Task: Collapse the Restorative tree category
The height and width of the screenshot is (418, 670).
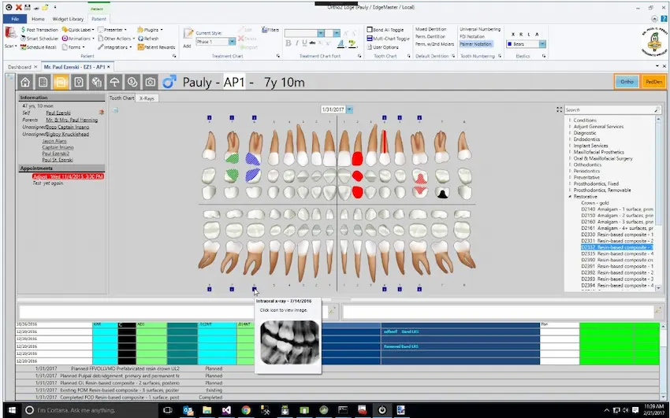Action: [x=570, y=197]
